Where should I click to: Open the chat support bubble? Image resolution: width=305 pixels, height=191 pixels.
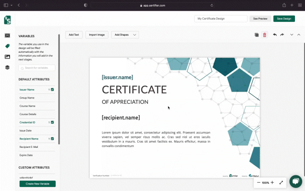296,181
